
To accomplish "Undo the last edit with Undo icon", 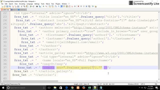I will click(x=30, y=6).
